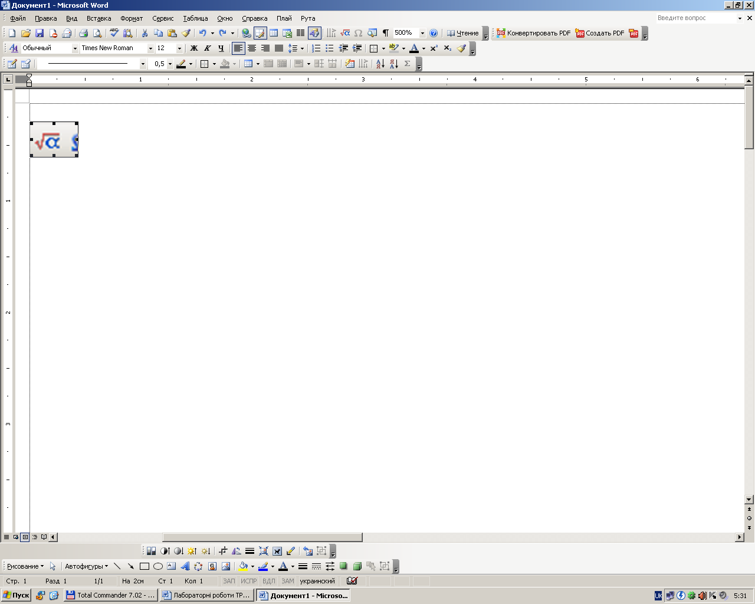
Task: Toggle the Drawing toolbar button
Action: point(314,33)
